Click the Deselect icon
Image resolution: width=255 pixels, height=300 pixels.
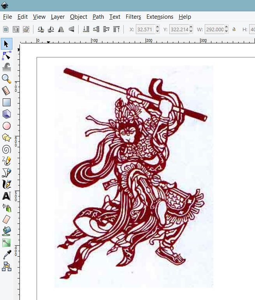(26, 29)
